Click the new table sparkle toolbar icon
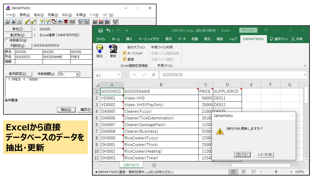This screenshot has height=179, width=313. coord(95,22)
